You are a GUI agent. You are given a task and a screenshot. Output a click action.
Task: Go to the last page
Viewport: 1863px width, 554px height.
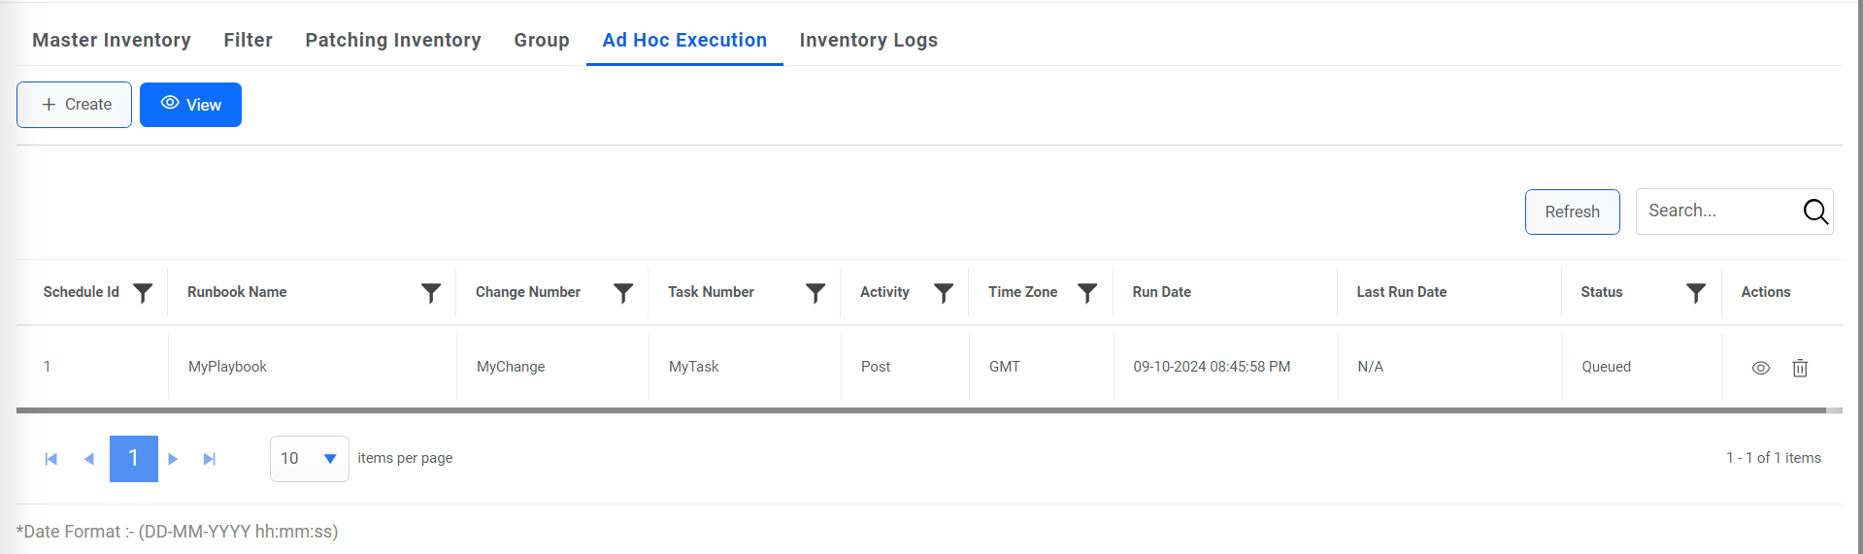tap(209, 459)
